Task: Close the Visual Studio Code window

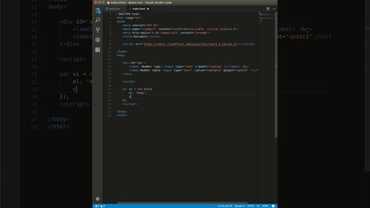Action: pyautogui.click(x=95, y=2)
